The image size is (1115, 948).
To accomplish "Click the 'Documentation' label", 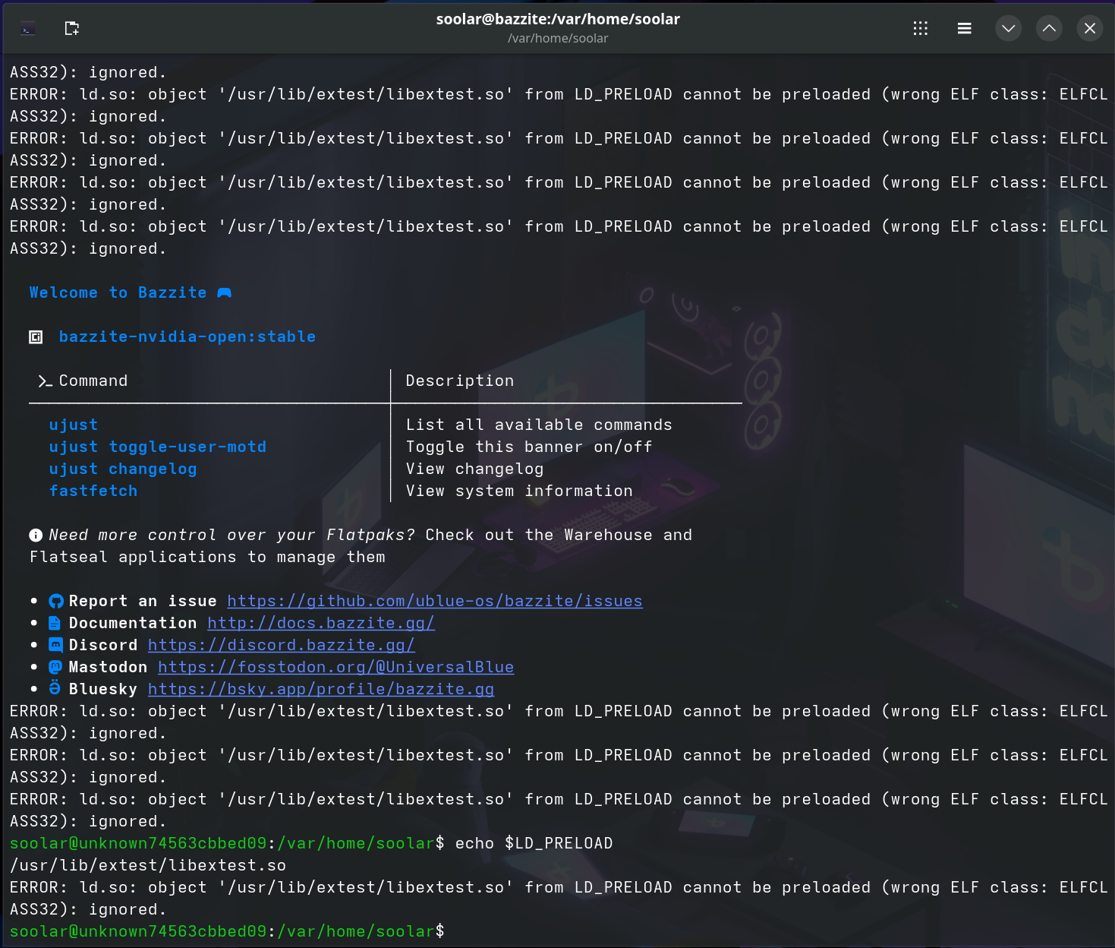I will click(x=133, y=624).
